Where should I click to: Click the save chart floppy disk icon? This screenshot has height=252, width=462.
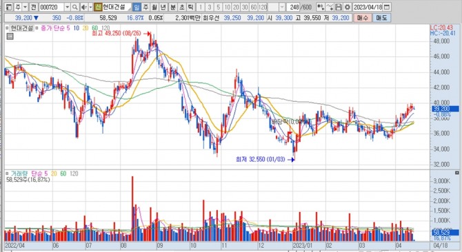[339, 7]
